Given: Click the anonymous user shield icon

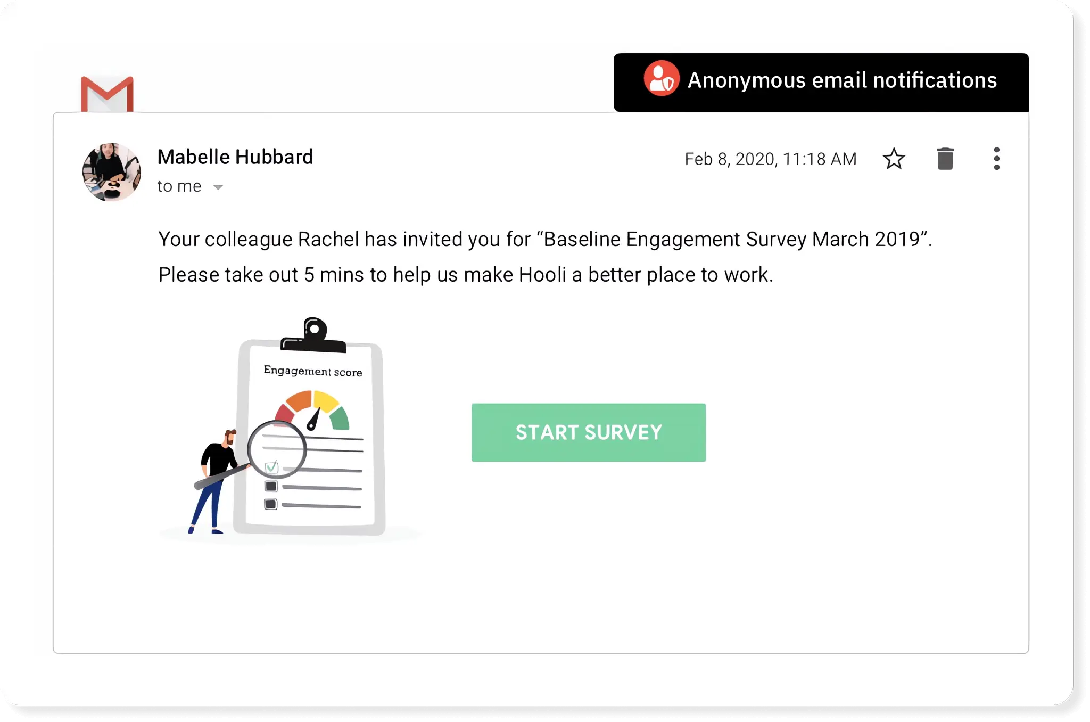Looking at the screenshot, I should [662, 80].
